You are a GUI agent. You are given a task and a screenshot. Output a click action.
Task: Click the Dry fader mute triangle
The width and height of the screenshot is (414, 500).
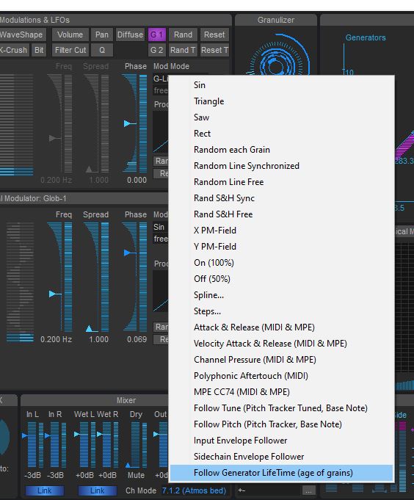(x=128, y=465)
